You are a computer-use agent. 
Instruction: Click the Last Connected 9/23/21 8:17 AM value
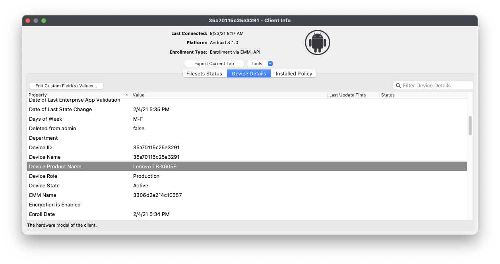tap(227, 33)
